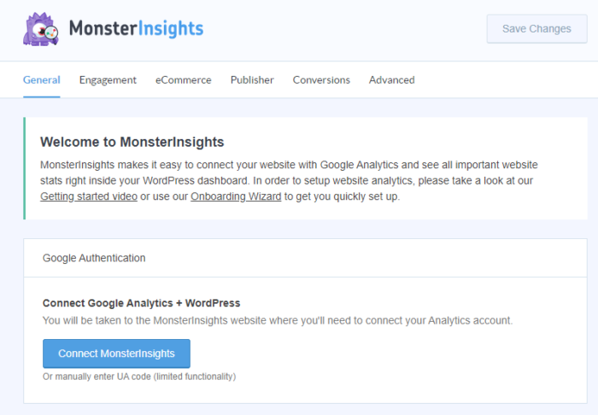This screenshot has width=598, height=415.
Task: Click the Welcome to MonsterInsights heading
Action: pyautogui.click(x=132, y=142)
